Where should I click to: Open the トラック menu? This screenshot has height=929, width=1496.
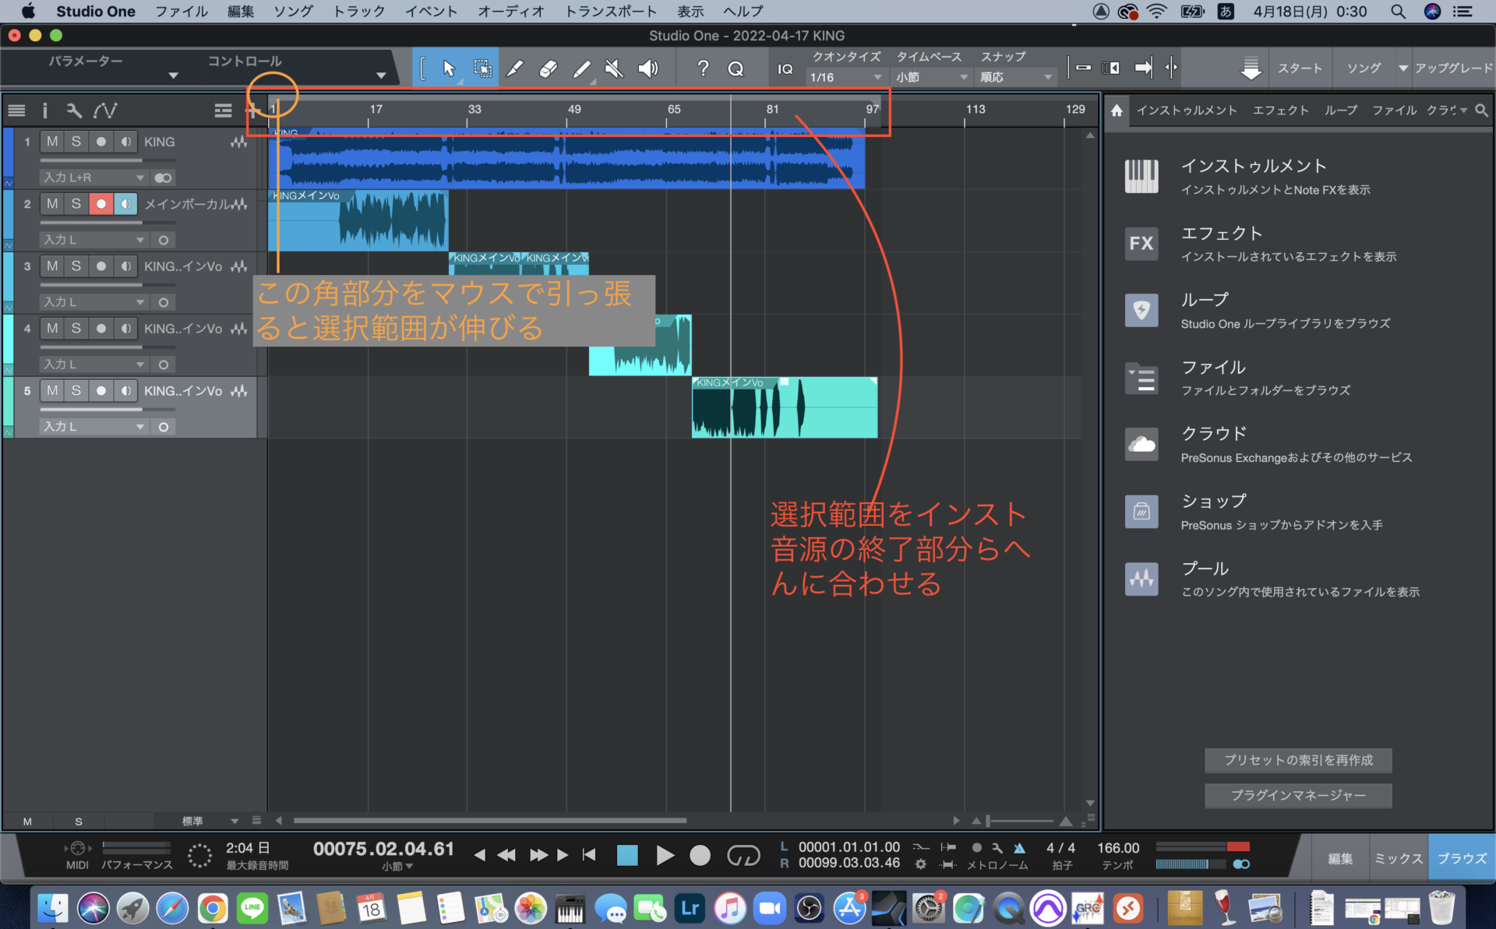click(358, 12)
